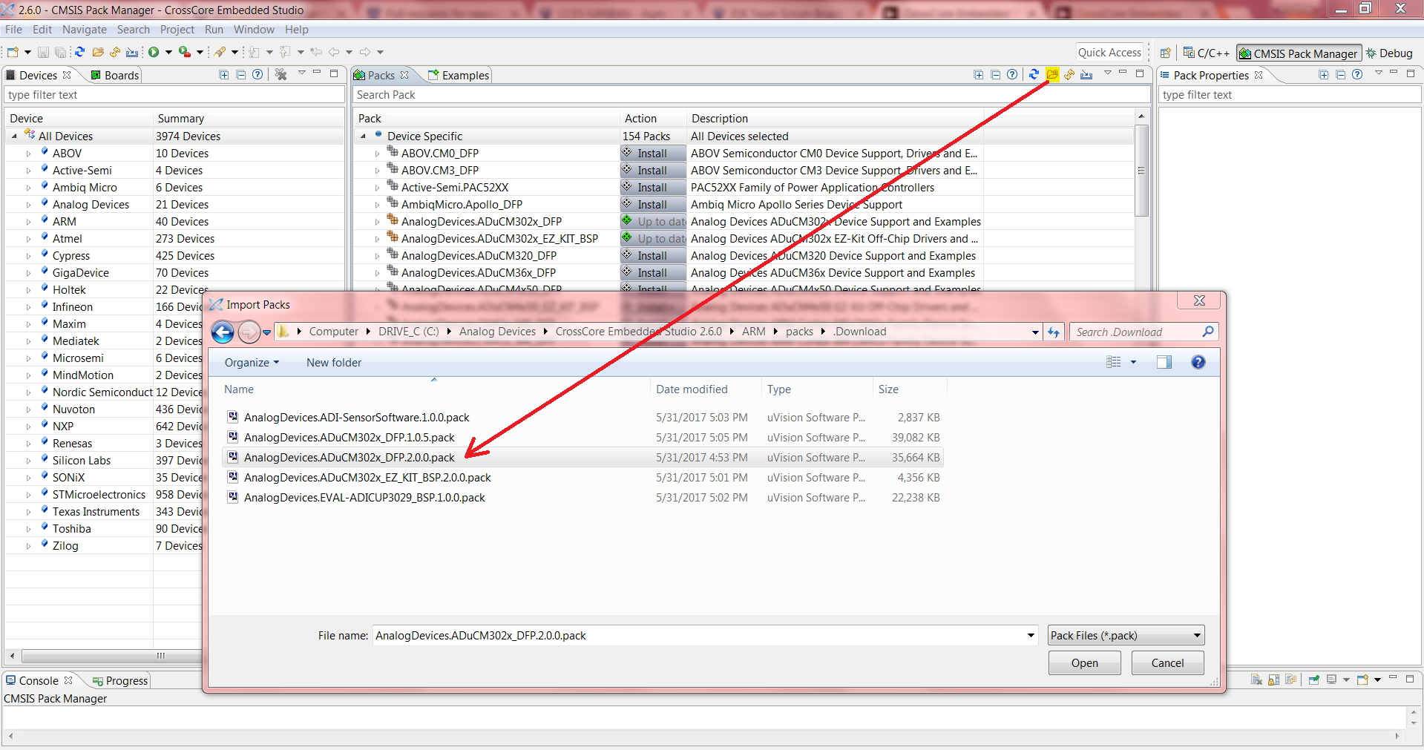
Task: Toggle the preview pane in Import Packs dialog
Action: pos(1164,362)
